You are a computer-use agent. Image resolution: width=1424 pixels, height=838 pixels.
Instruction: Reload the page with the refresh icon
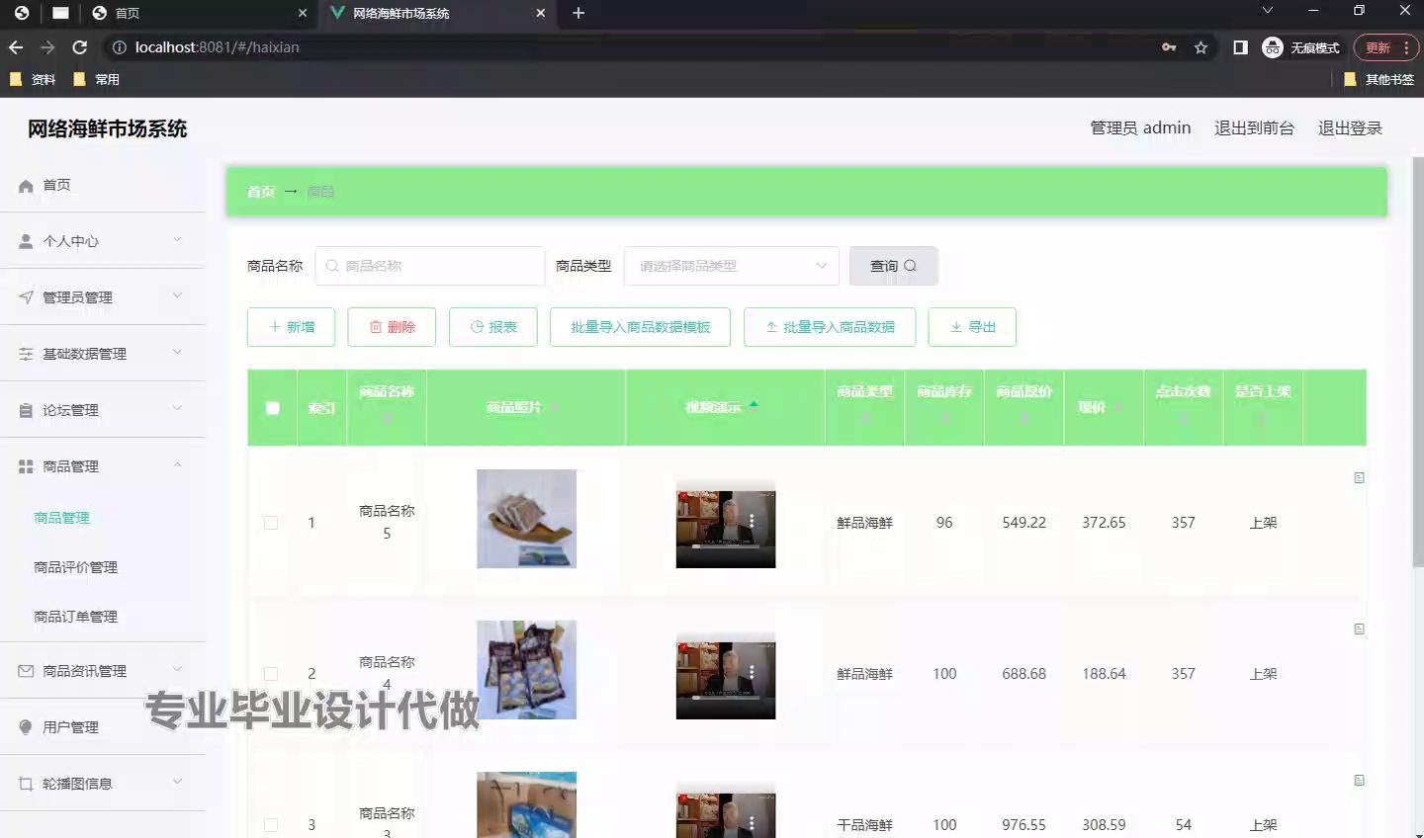(80, 47)
